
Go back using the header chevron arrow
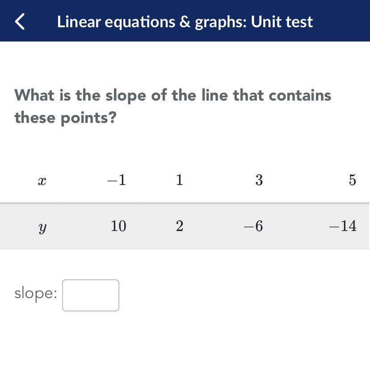coord(20,21)
